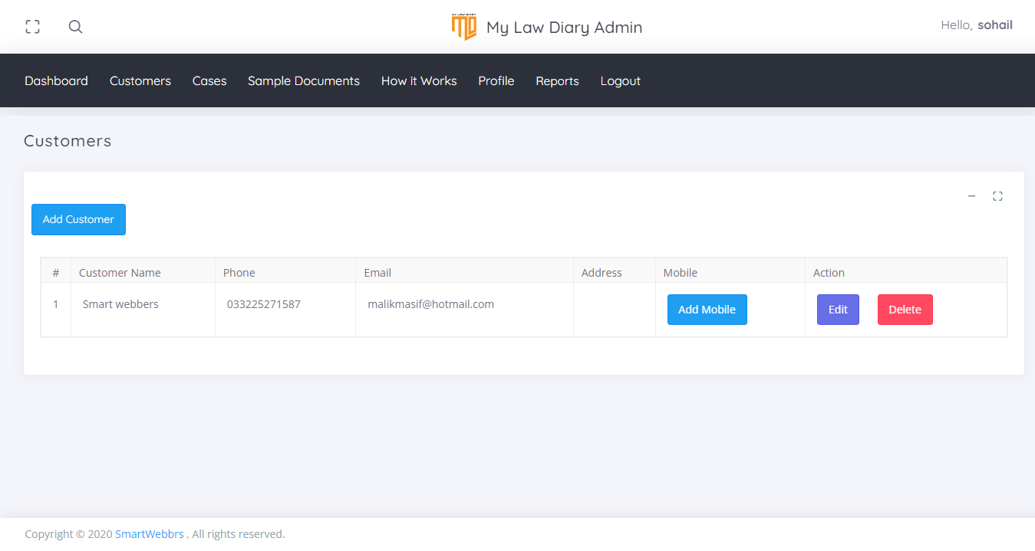Open the search magnifier icon
The height and width of the screenshot is (551, 1035).
click(75, 27)
